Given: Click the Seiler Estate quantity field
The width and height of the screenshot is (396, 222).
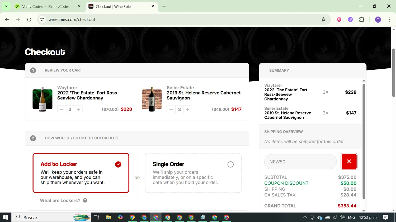Looking at the screenshot, I should pos(180,109).
